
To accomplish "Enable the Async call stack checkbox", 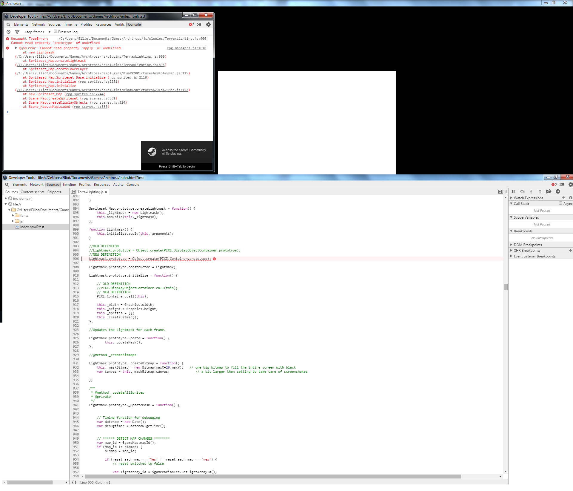I will point(560,203).
